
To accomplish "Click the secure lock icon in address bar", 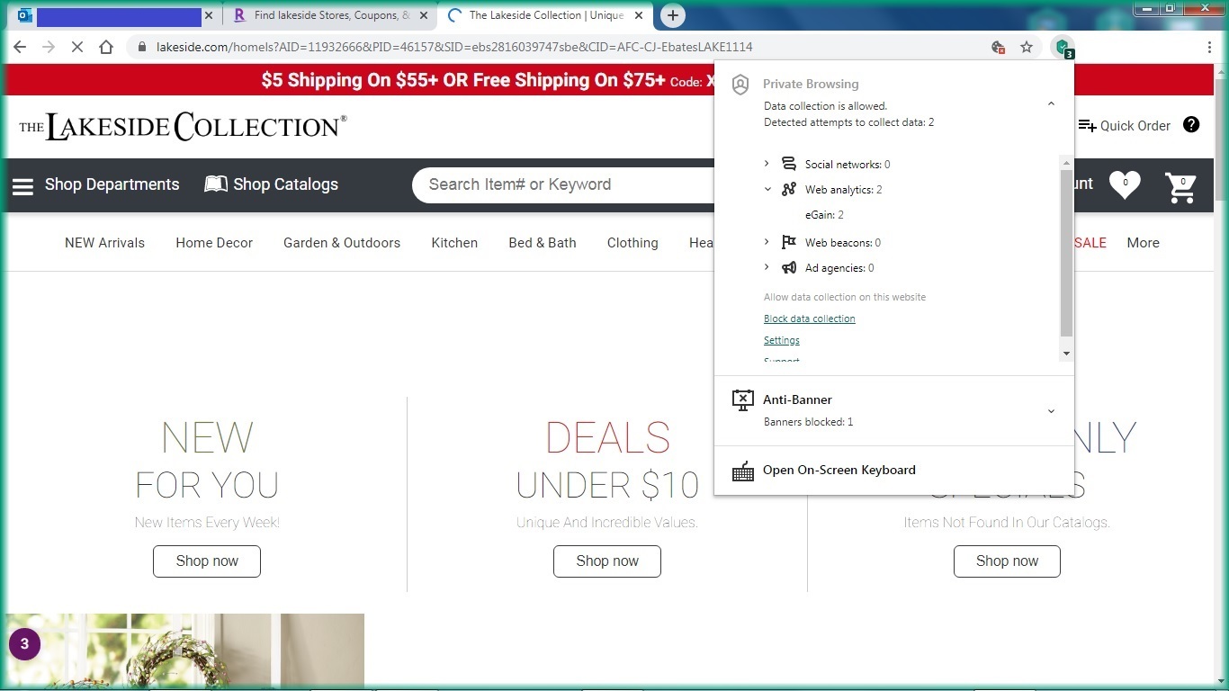I will (x=141, y=47).
